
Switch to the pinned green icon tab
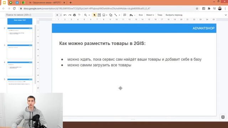point(11,2)
